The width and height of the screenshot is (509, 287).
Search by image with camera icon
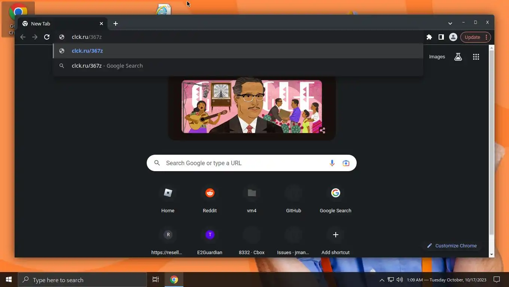(x=346, y=163)
